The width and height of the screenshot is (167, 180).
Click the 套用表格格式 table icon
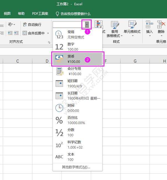(x=115, y=25)
